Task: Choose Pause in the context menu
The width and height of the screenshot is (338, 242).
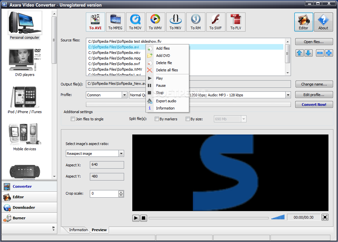Action: tap(167, 86)
